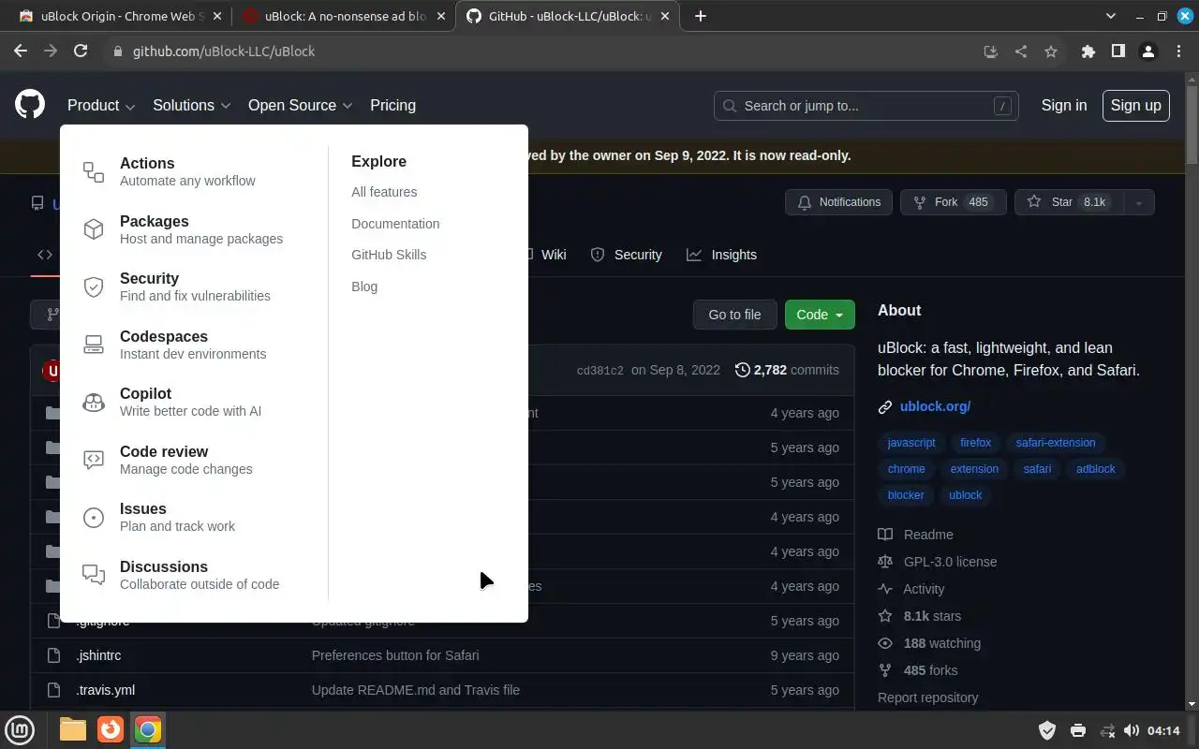Open All features link

point(384,192)
